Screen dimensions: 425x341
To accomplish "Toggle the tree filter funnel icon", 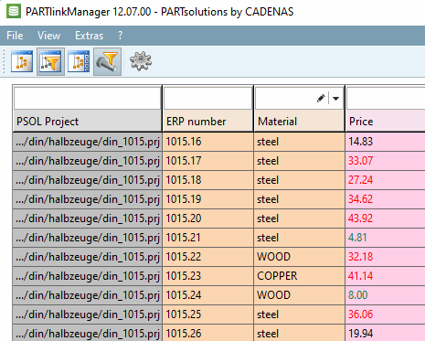I will click(50, 61).
